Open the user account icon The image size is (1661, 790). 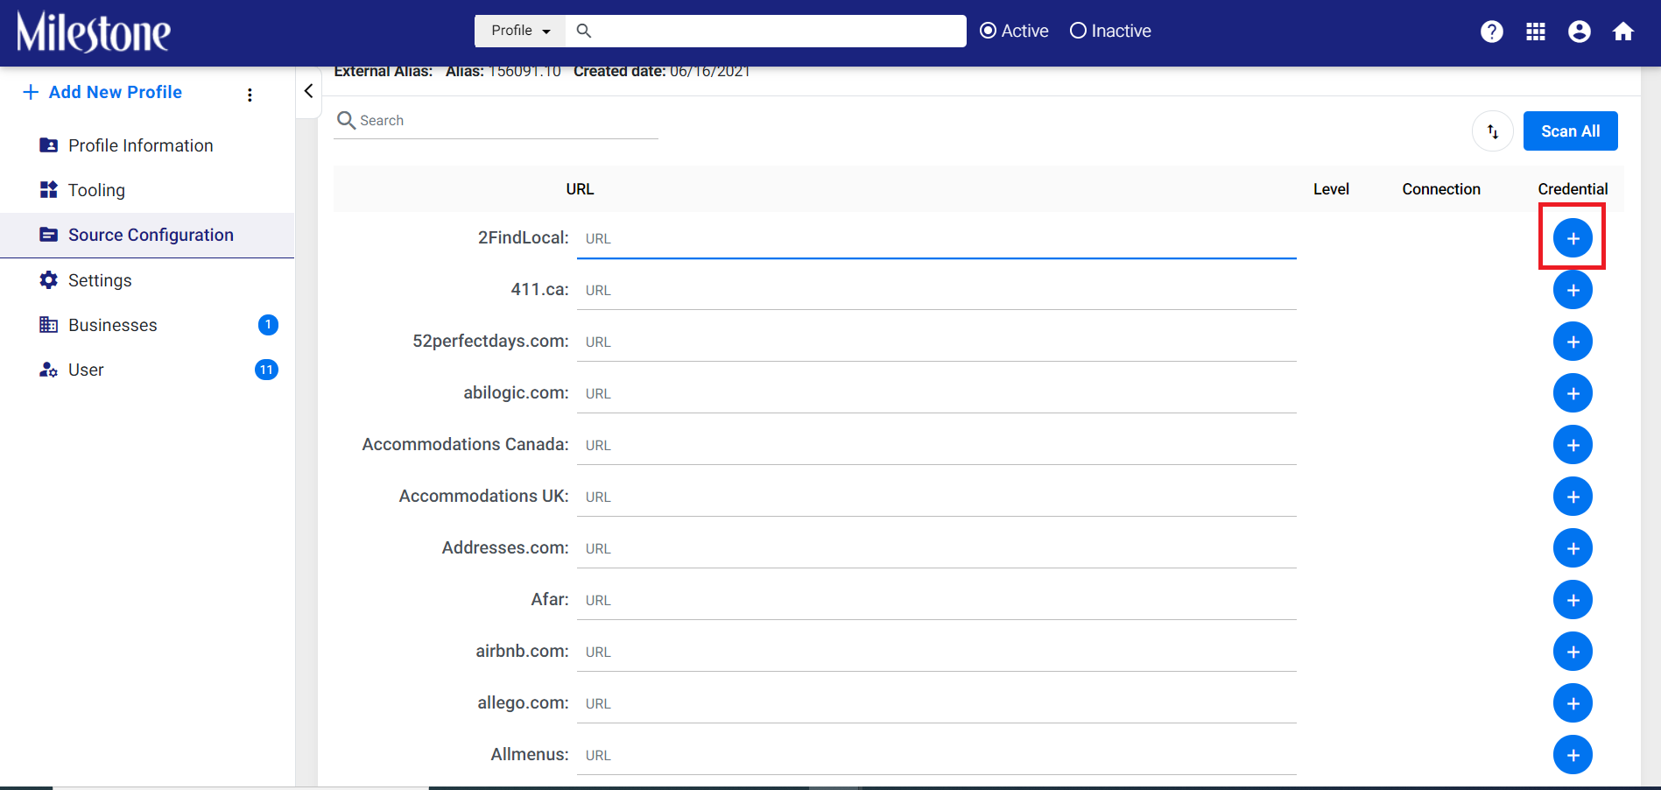1580,32
